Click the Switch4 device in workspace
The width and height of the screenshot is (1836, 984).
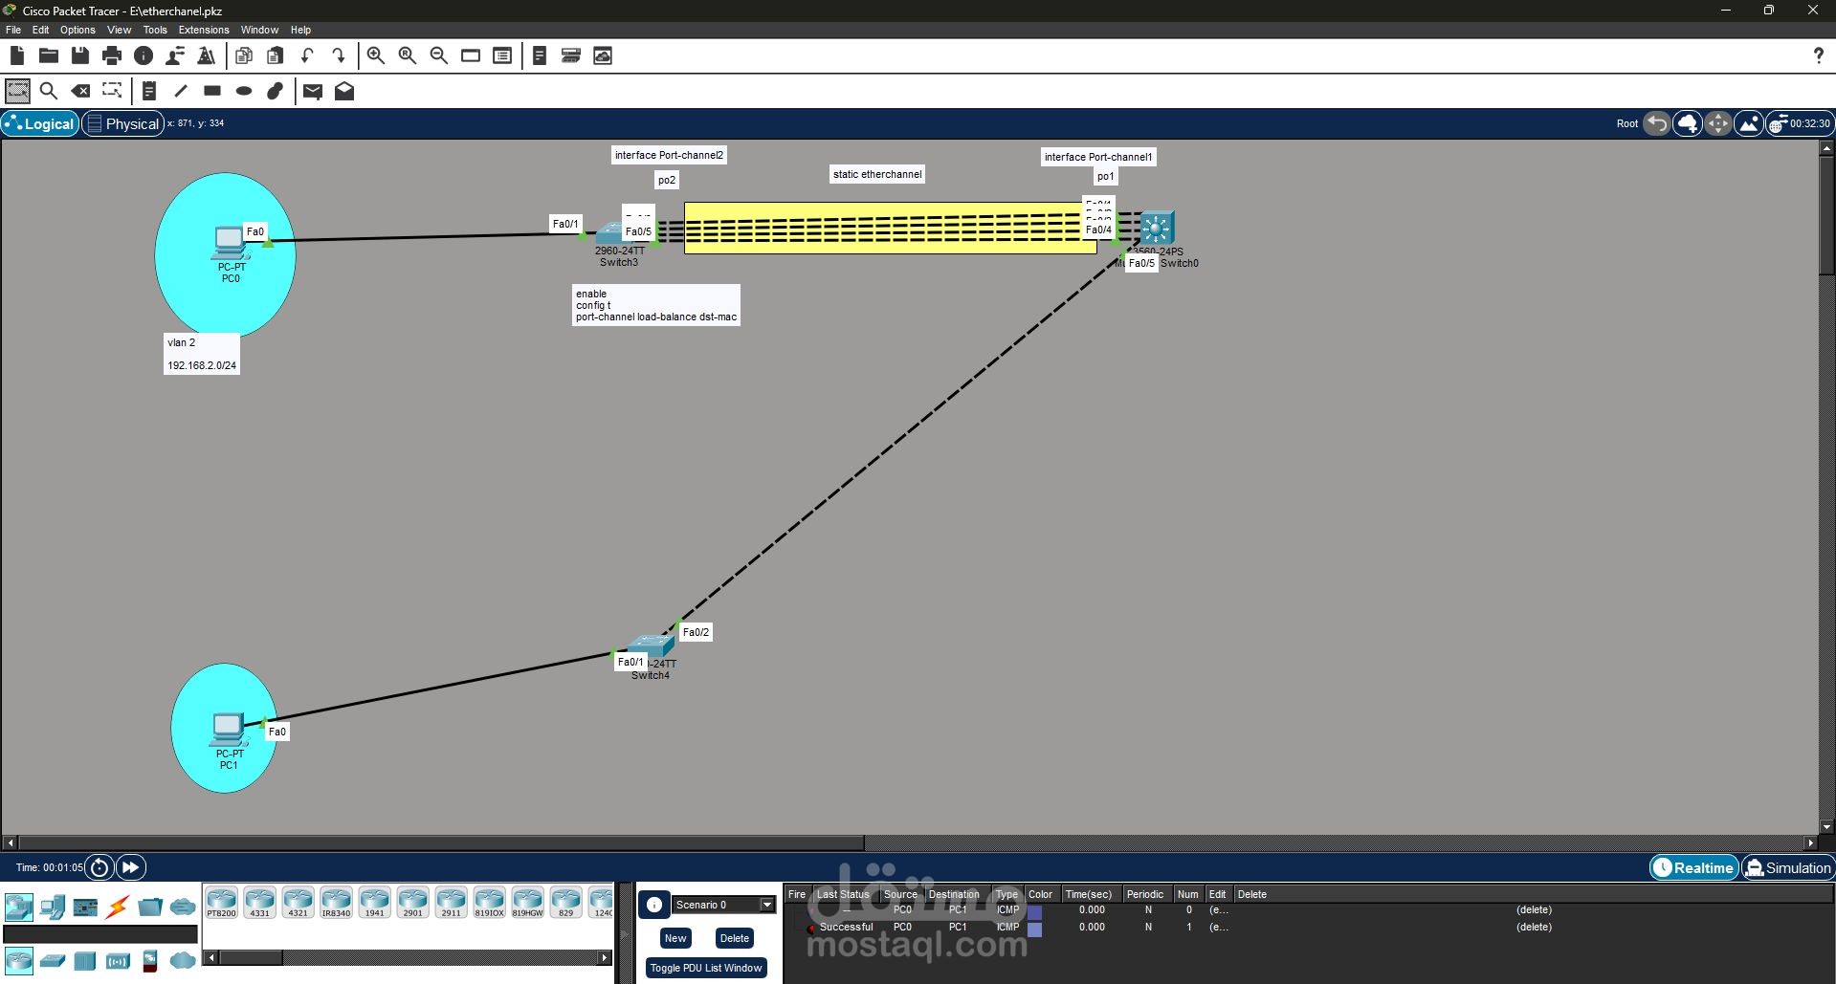tap(651, 647)
